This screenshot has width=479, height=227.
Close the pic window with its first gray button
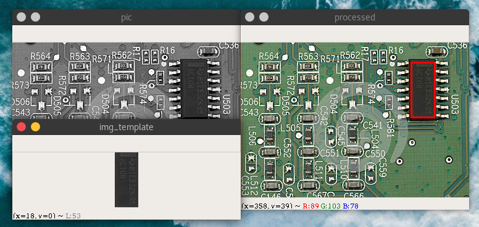(21, 17)
